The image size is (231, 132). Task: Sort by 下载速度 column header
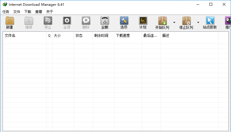(128, 35)
